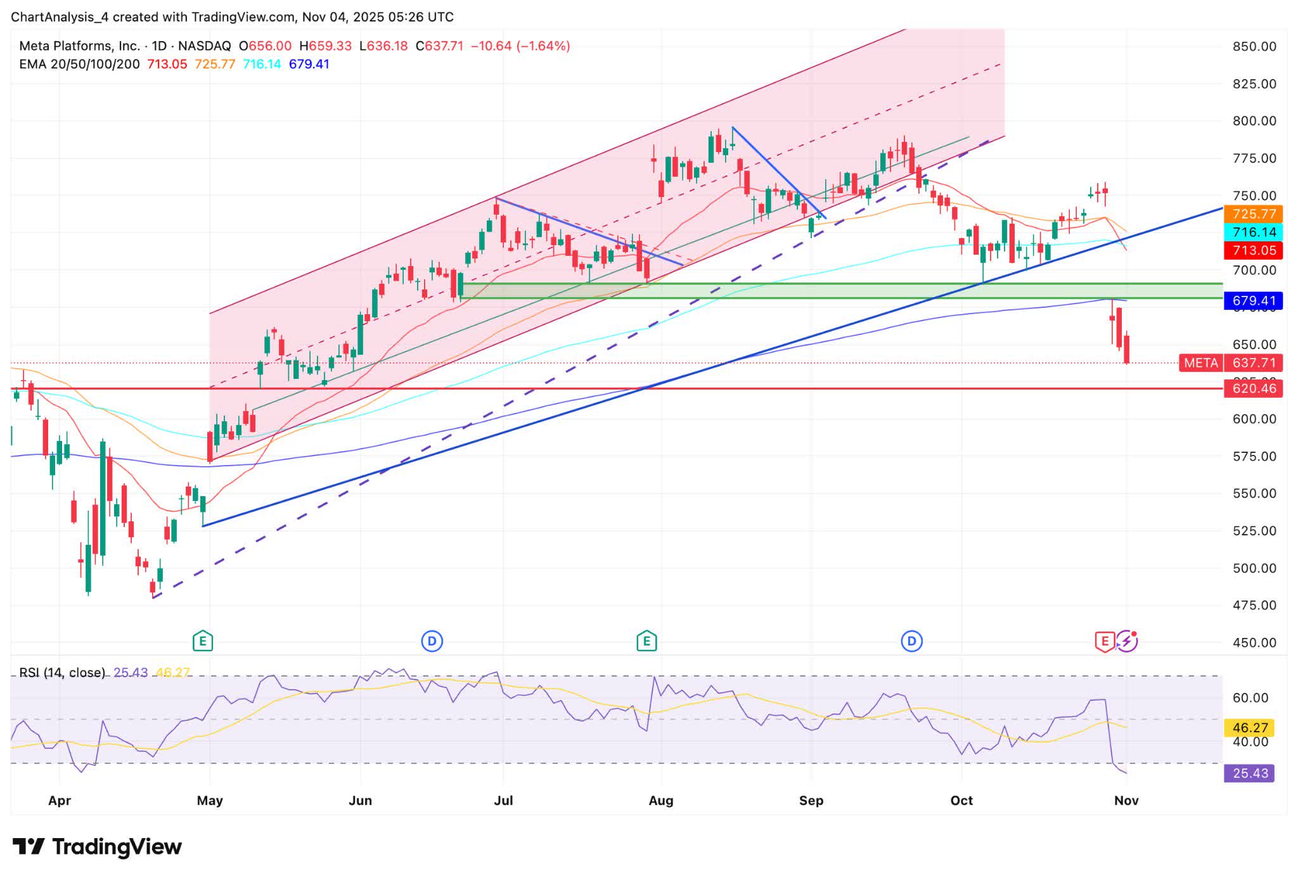
Task: Select the dividend D marker before October
Action: 911,641
